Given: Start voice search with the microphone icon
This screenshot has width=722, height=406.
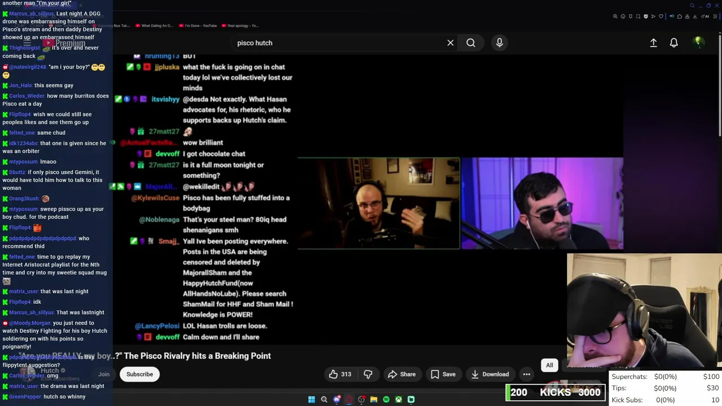Looking at the screenshot, I should 499,43.
